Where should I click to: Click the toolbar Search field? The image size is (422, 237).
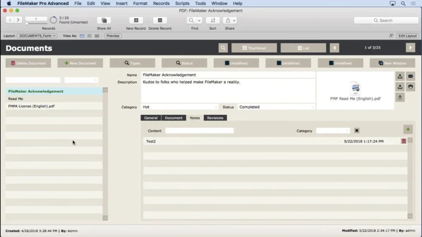(386, 21)
